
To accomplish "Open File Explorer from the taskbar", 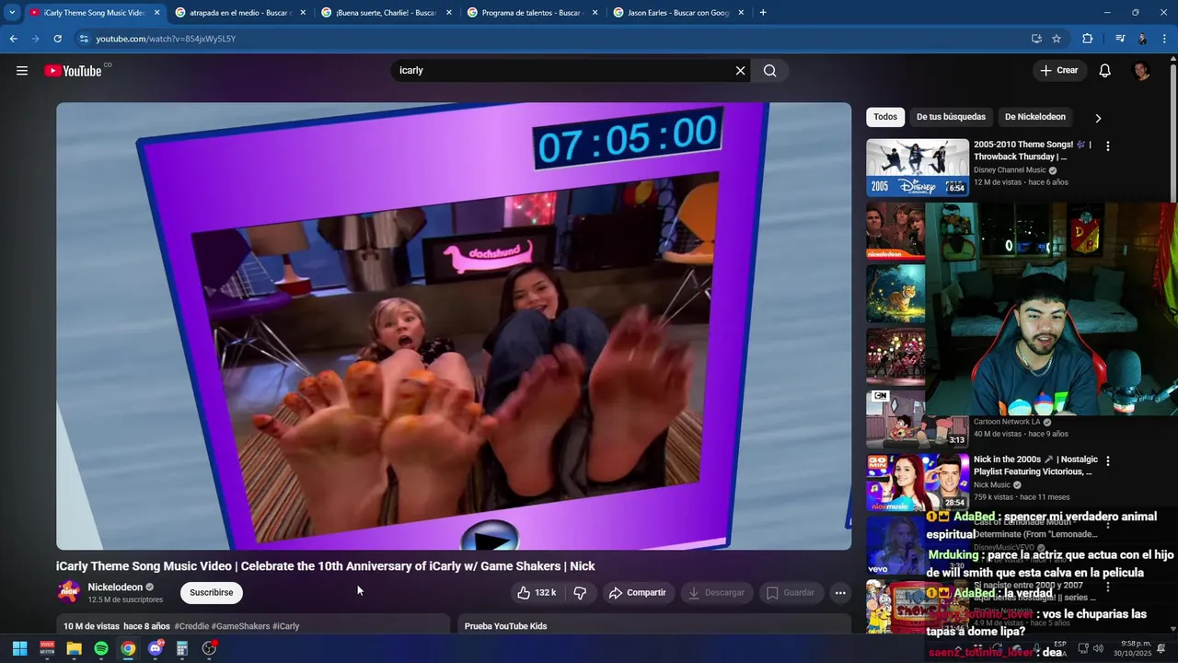I will (x=74, y=648).
